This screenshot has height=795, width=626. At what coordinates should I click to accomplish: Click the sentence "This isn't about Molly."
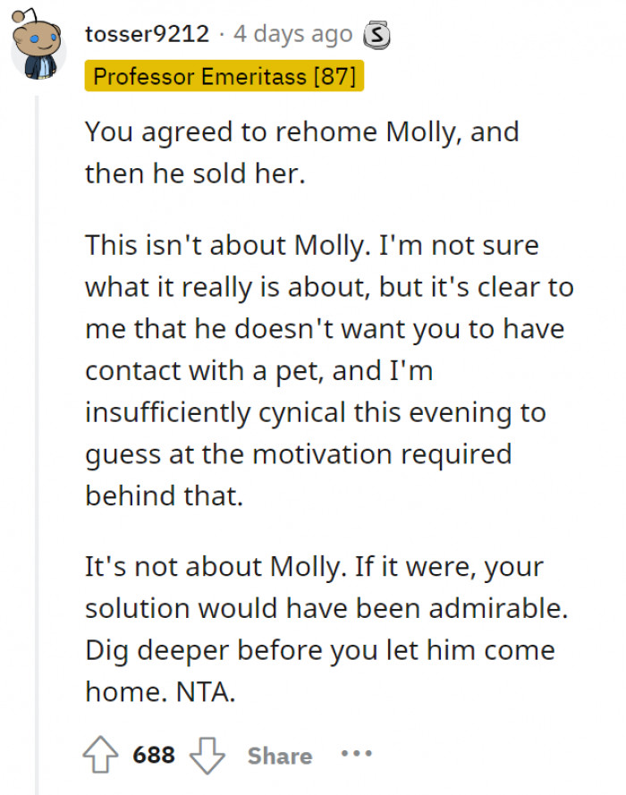click(x=225, y=247)
